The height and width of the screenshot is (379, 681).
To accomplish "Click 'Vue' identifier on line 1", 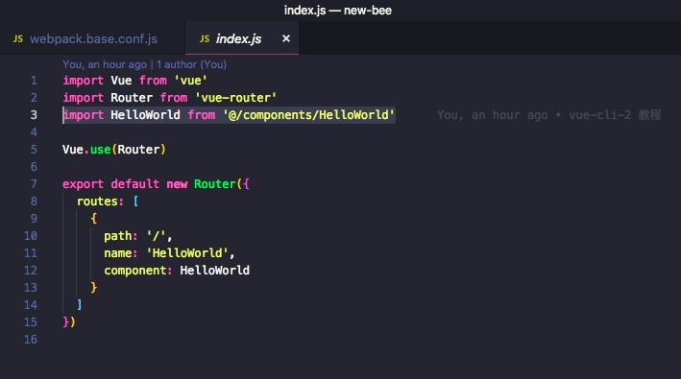I will click(121, 81).
